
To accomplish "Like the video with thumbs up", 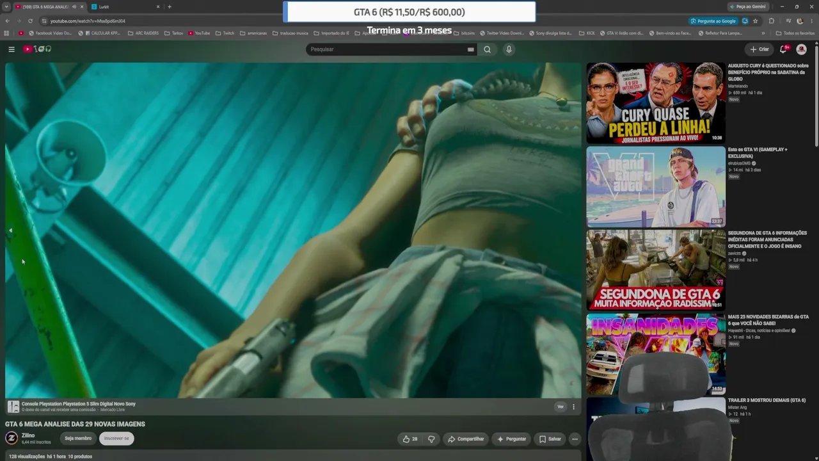I will tap(410, 439).
